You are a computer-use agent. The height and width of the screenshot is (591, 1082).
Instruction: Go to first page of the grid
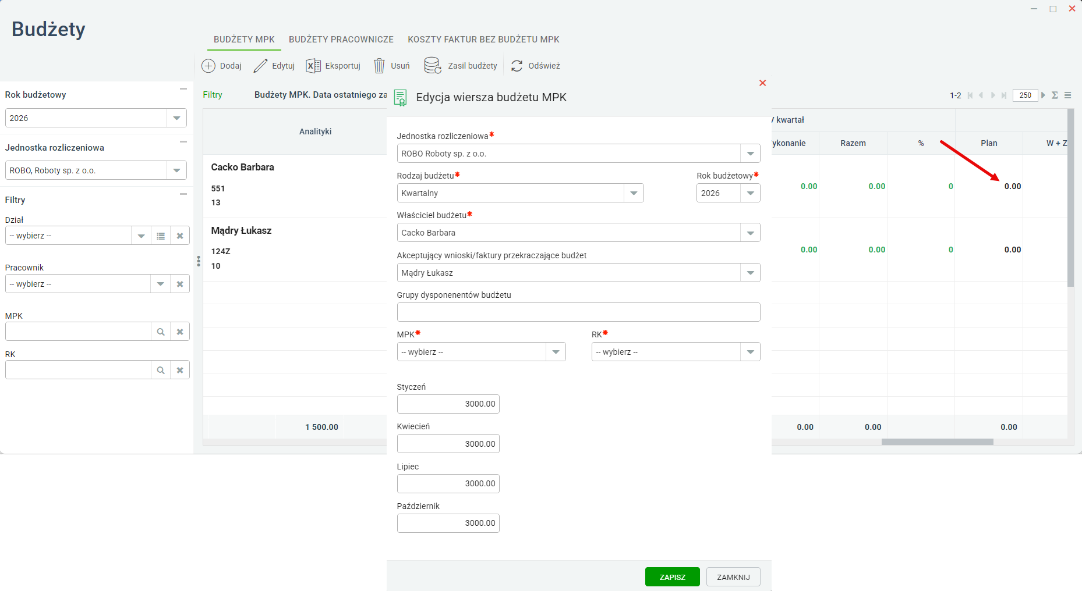(x=970, y=95)
